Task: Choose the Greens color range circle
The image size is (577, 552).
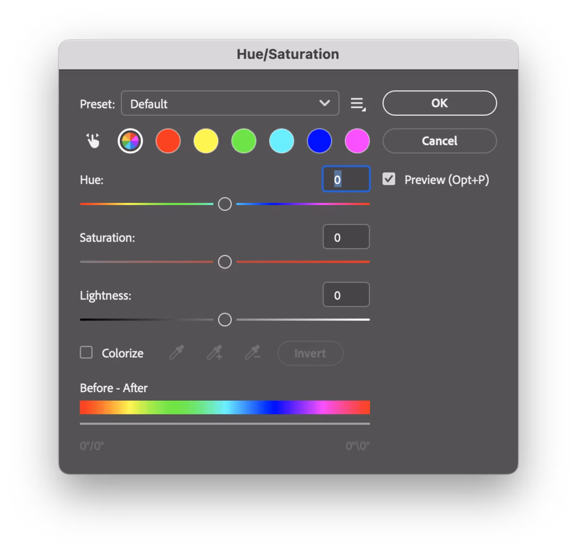Action: point(244,141)
